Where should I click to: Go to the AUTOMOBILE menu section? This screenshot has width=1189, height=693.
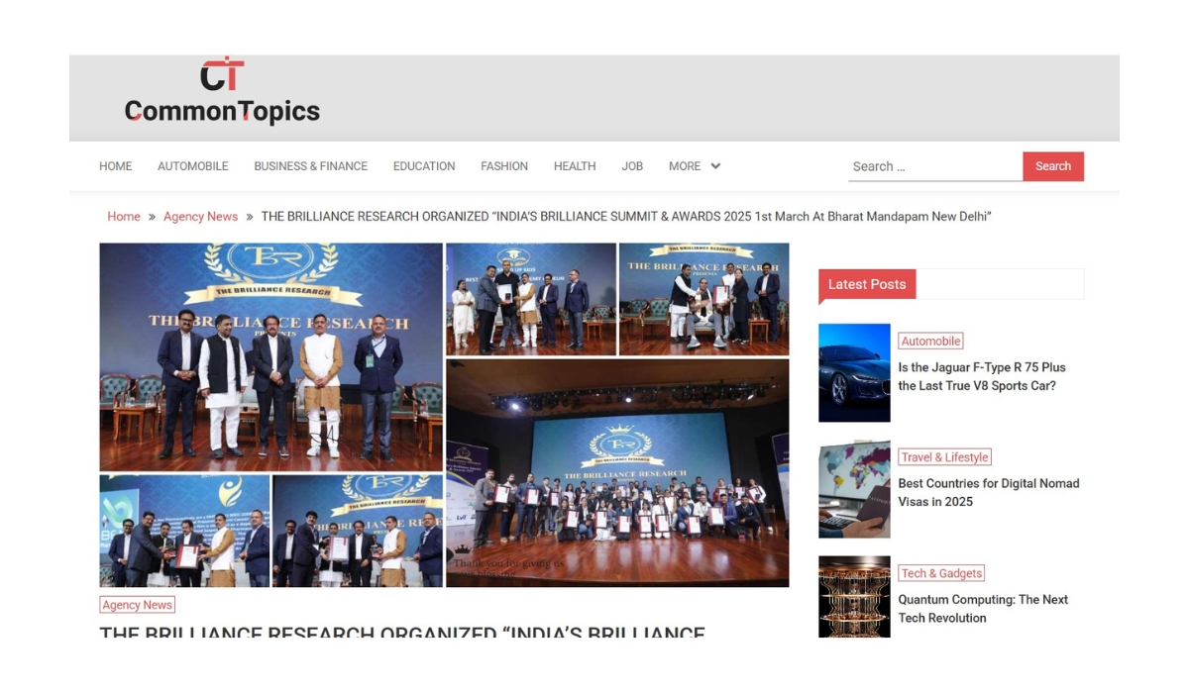click(x=193, y=166)
